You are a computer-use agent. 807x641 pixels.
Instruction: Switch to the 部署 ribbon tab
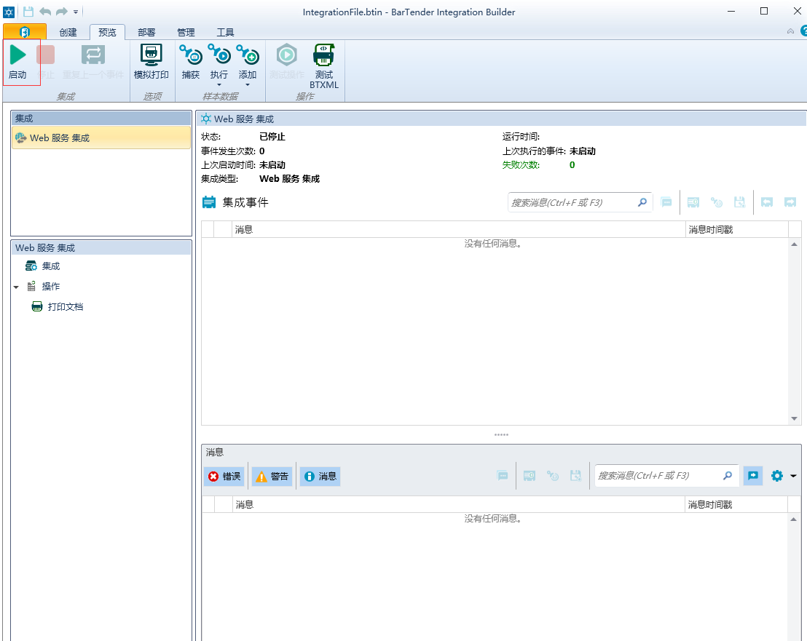tap(146, 32)
